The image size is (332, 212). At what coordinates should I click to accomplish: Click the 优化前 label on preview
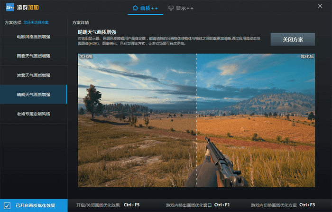click(x=86, y=57)
